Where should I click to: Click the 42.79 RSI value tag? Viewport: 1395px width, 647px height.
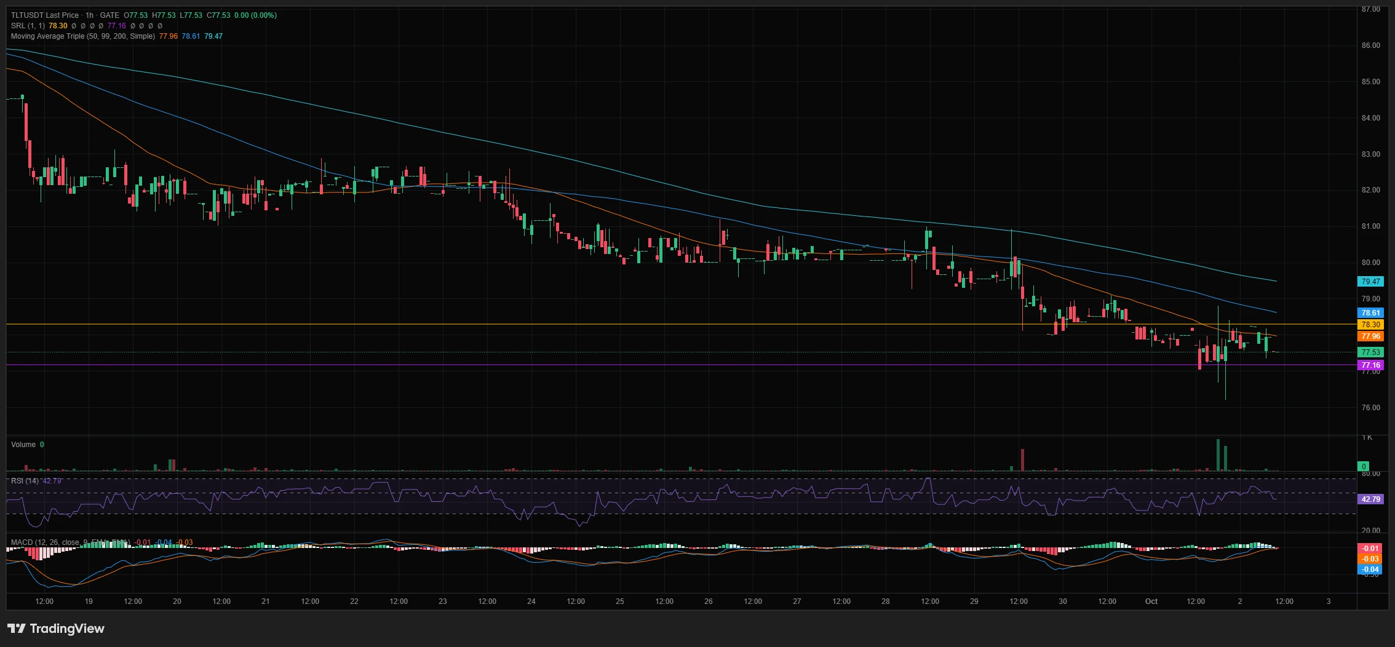tap(1370, 499)
